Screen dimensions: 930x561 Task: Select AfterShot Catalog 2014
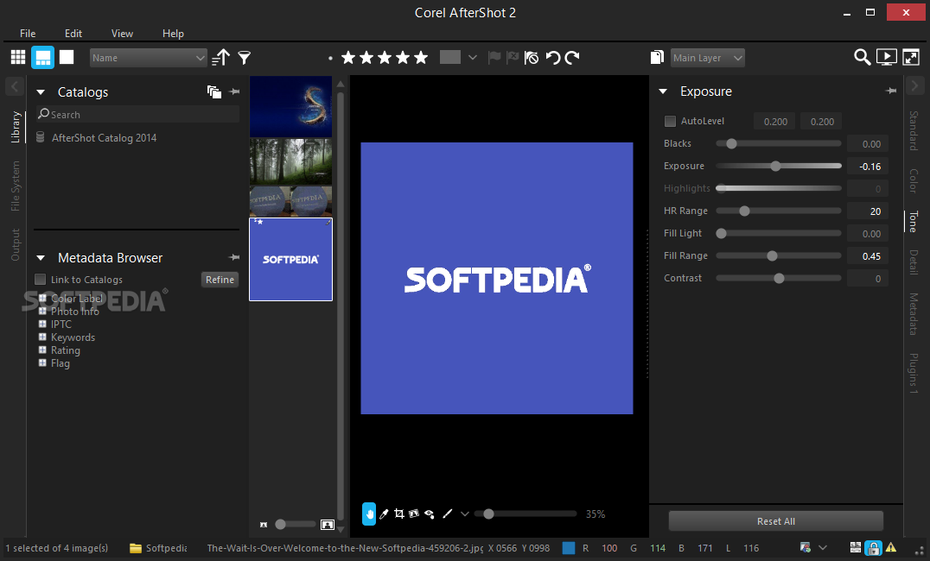(x=104, y=138)
